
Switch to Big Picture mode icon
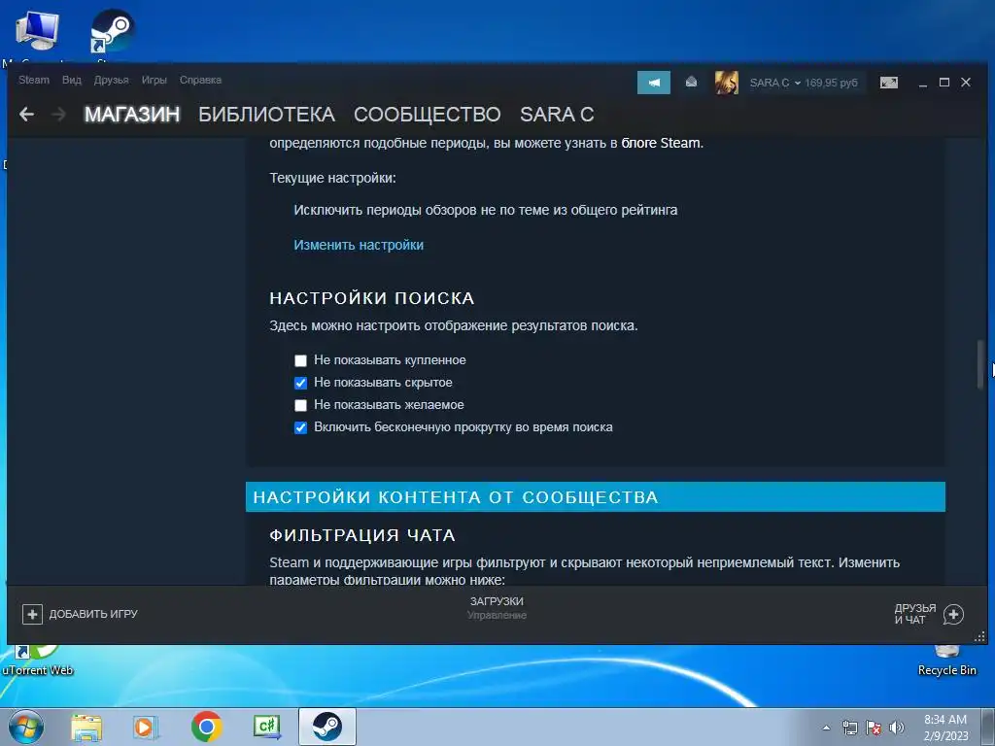888,83
